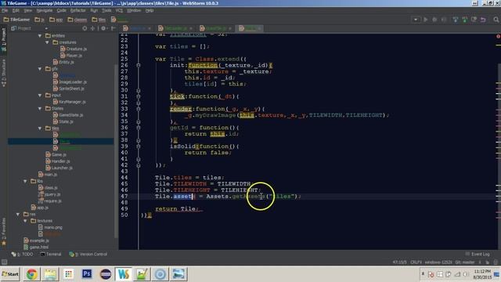Click the Windows Start button
Screen dimensions: 501x282
[x=10, y=274]
